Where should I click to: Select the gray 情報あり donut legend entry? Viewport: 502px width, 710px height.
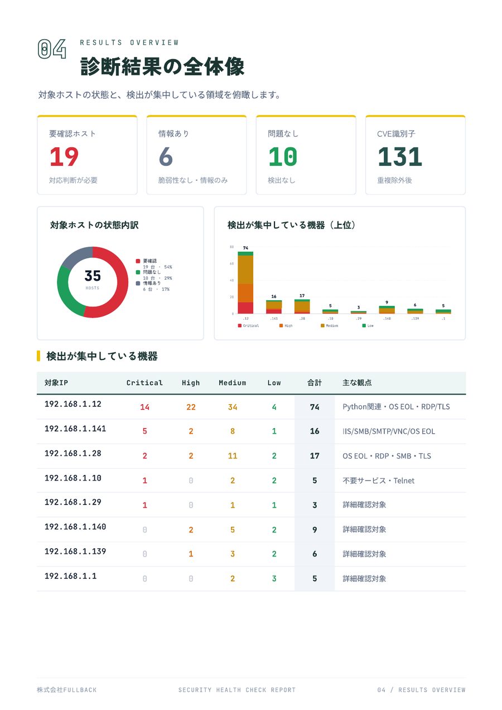[153, 286]
